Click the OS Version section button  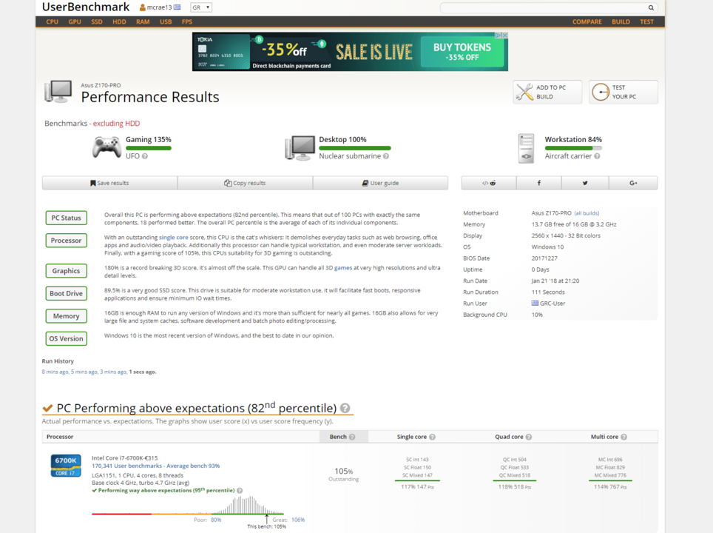[x=66, y=338]
